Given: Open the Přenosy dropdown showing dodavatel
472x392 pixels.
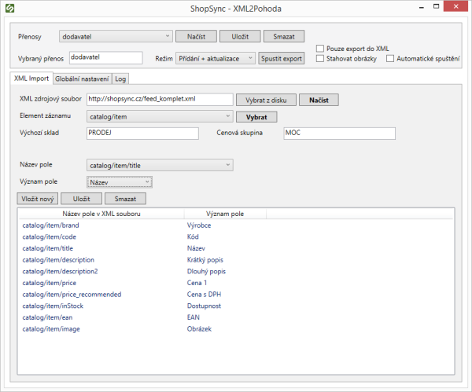Looking at the screenshot, I should point(120,36).
